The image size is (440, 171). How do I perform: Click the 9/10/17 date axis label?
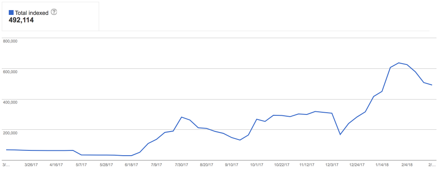click(x=231, y=165)
